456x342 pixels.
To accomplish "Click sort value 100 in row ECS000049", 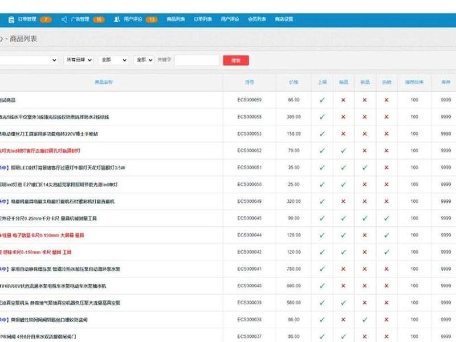I will point(414,201).
